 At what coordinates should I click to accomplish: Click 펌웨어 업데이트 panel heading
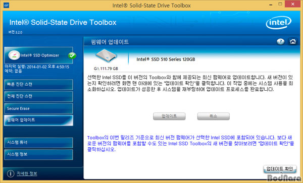pos(110,42)
